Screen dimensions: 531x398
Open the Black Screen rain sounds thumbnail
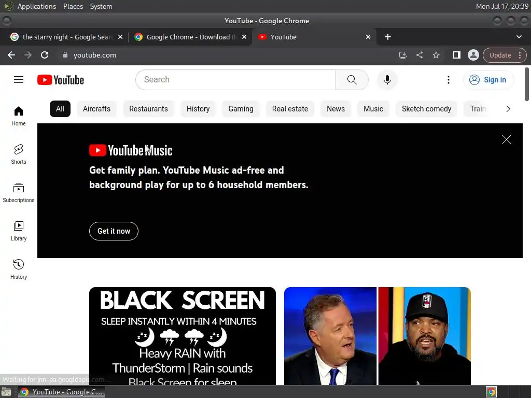(183, 336)
